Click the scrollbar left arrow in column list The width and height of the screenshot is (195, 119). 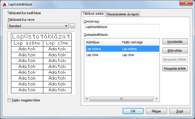pos(87,99)
